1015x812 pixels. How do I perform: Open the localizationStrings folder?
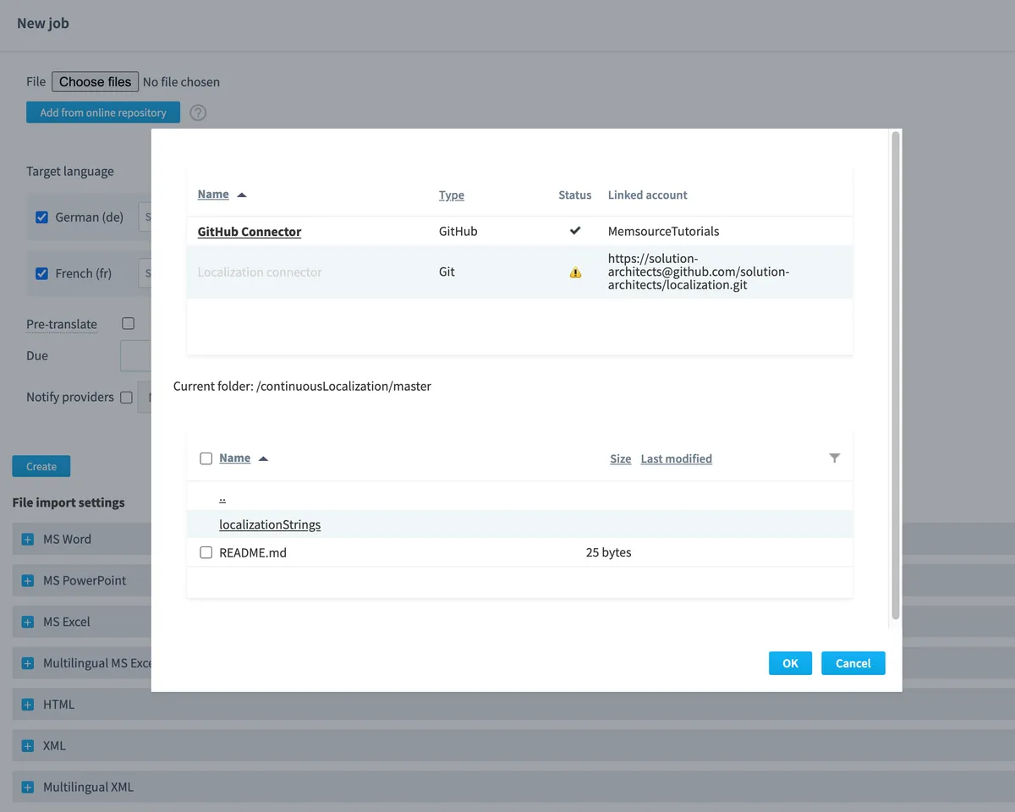(270, 524)
